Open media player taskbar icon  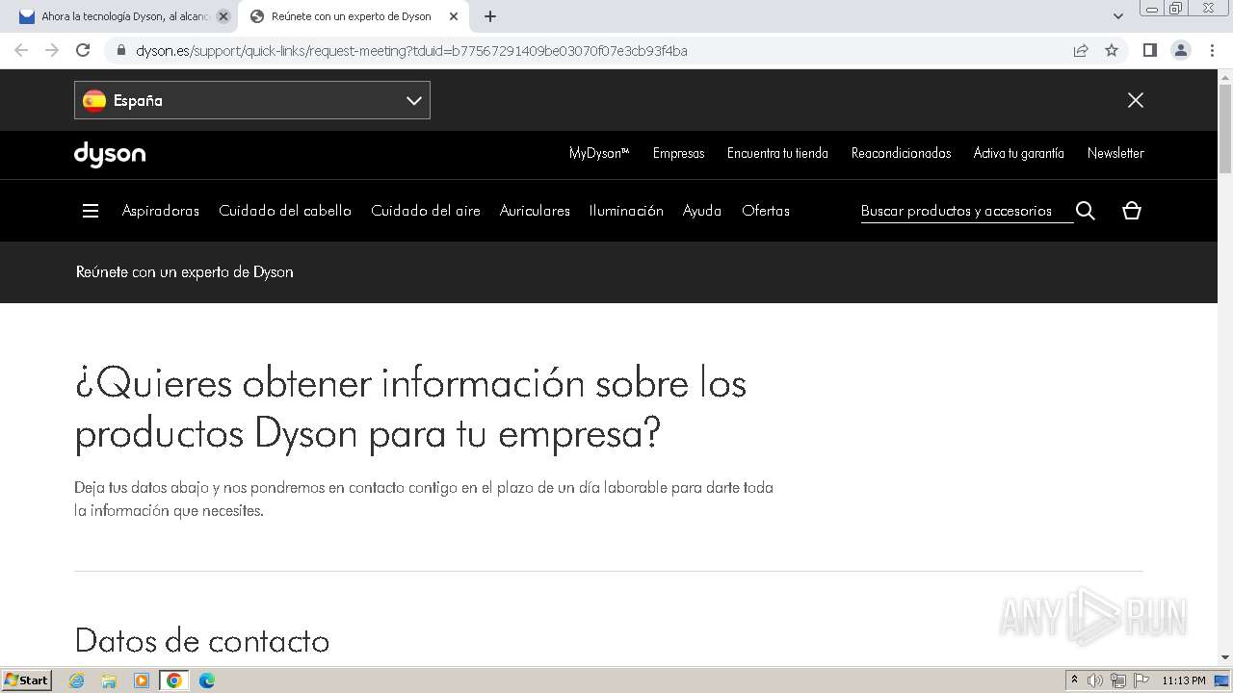click(x=142, y=680)
